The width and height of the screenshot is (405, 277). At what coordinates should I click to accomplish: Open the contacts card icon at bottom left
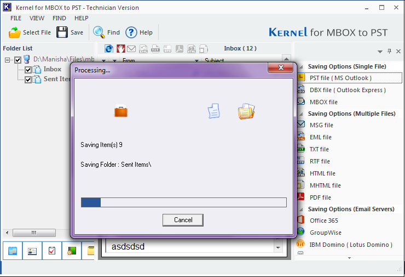(x=32, y=251)
